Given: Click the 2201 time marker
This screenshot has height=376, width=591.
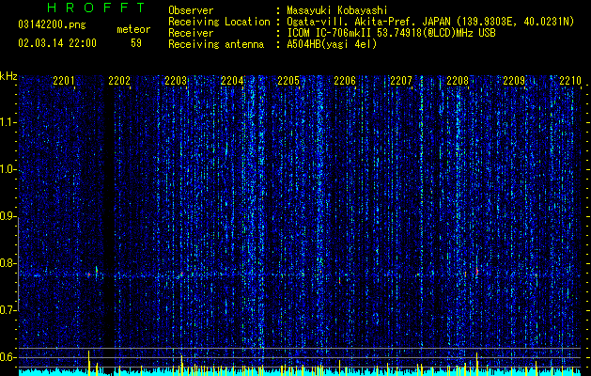Looking at the screenshot, I should click(x=64, y=81).
